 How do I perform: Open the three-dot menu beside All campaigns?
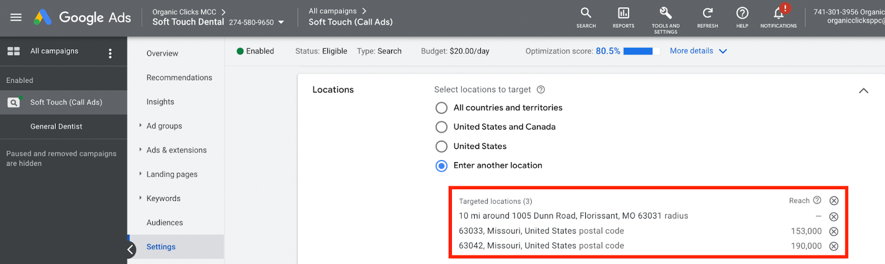pos(110,53)
